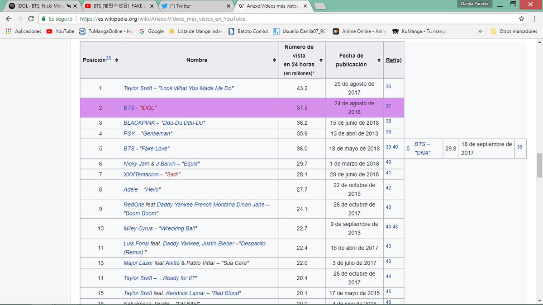Close the Anexo:Vídeos más vistos tab

(x=305, y=6)
